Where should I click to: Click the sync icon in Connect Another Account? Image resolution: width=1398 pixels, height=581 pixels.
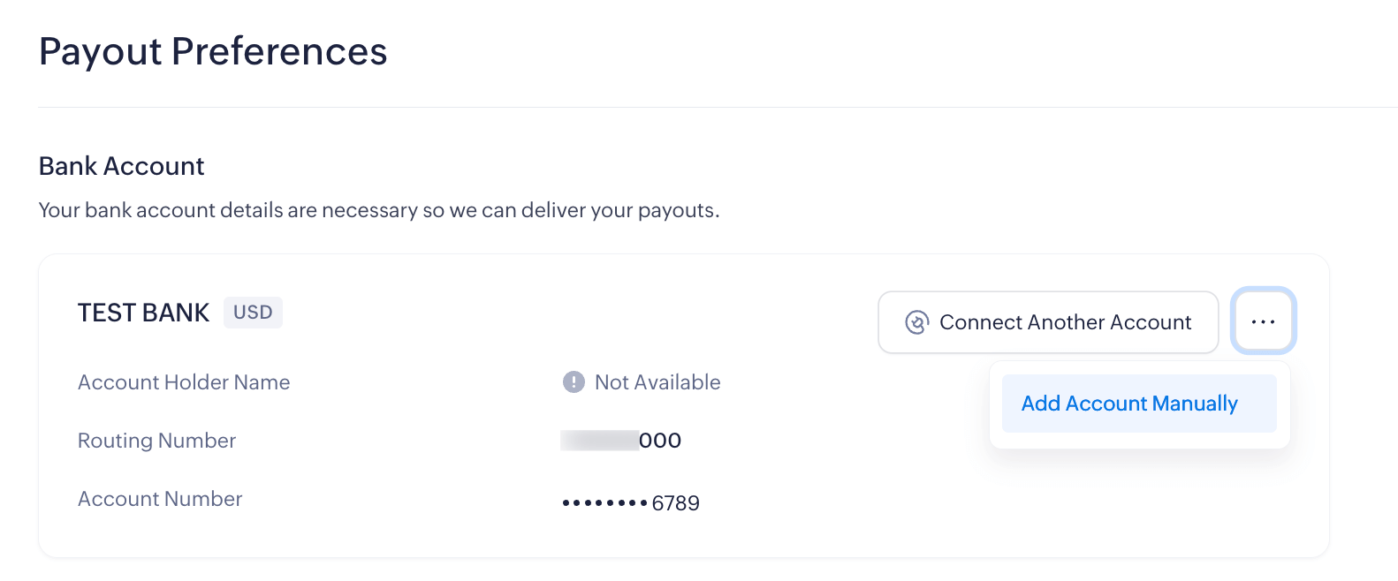pyautogui.click(x=917, y=322)
